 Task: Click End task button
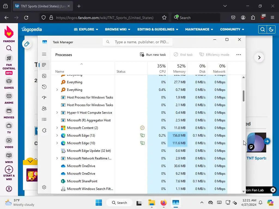point(183,54)
